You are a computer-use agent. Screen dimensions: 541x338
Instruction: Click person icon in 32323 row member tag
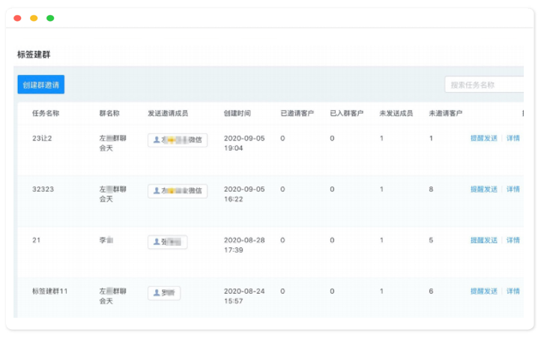click(x=157, y=191)
